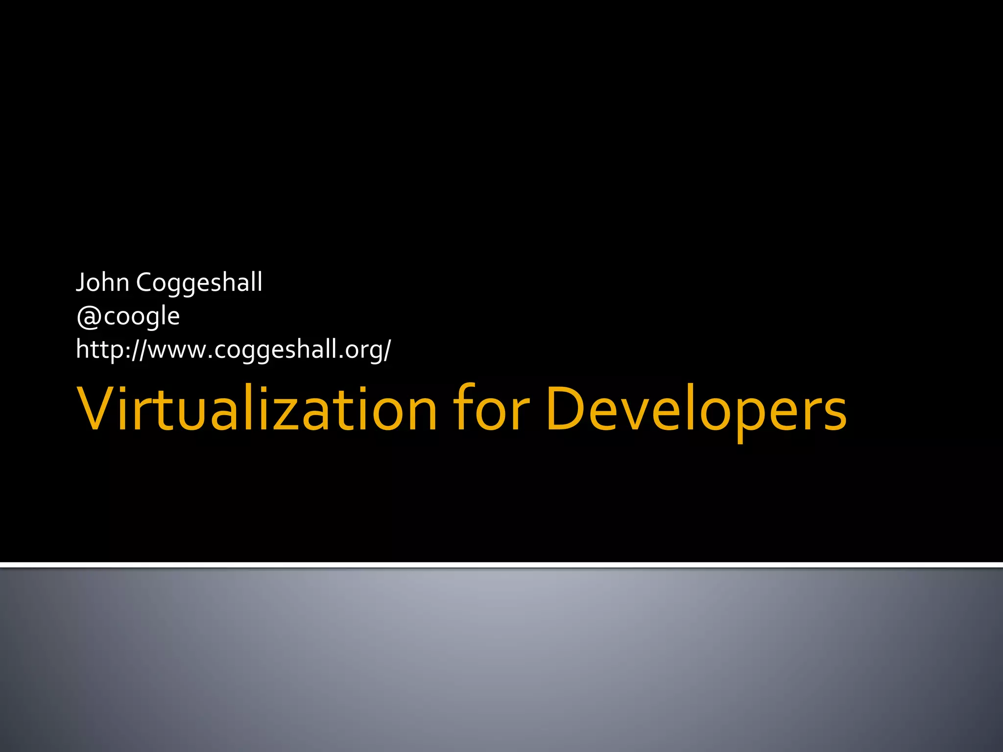The width and height of the screenshot is (1003, 752).
Task: Click the first name John
Action: [102, 282]
